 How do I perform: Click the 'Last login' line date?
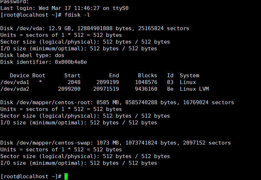(69, 8)
